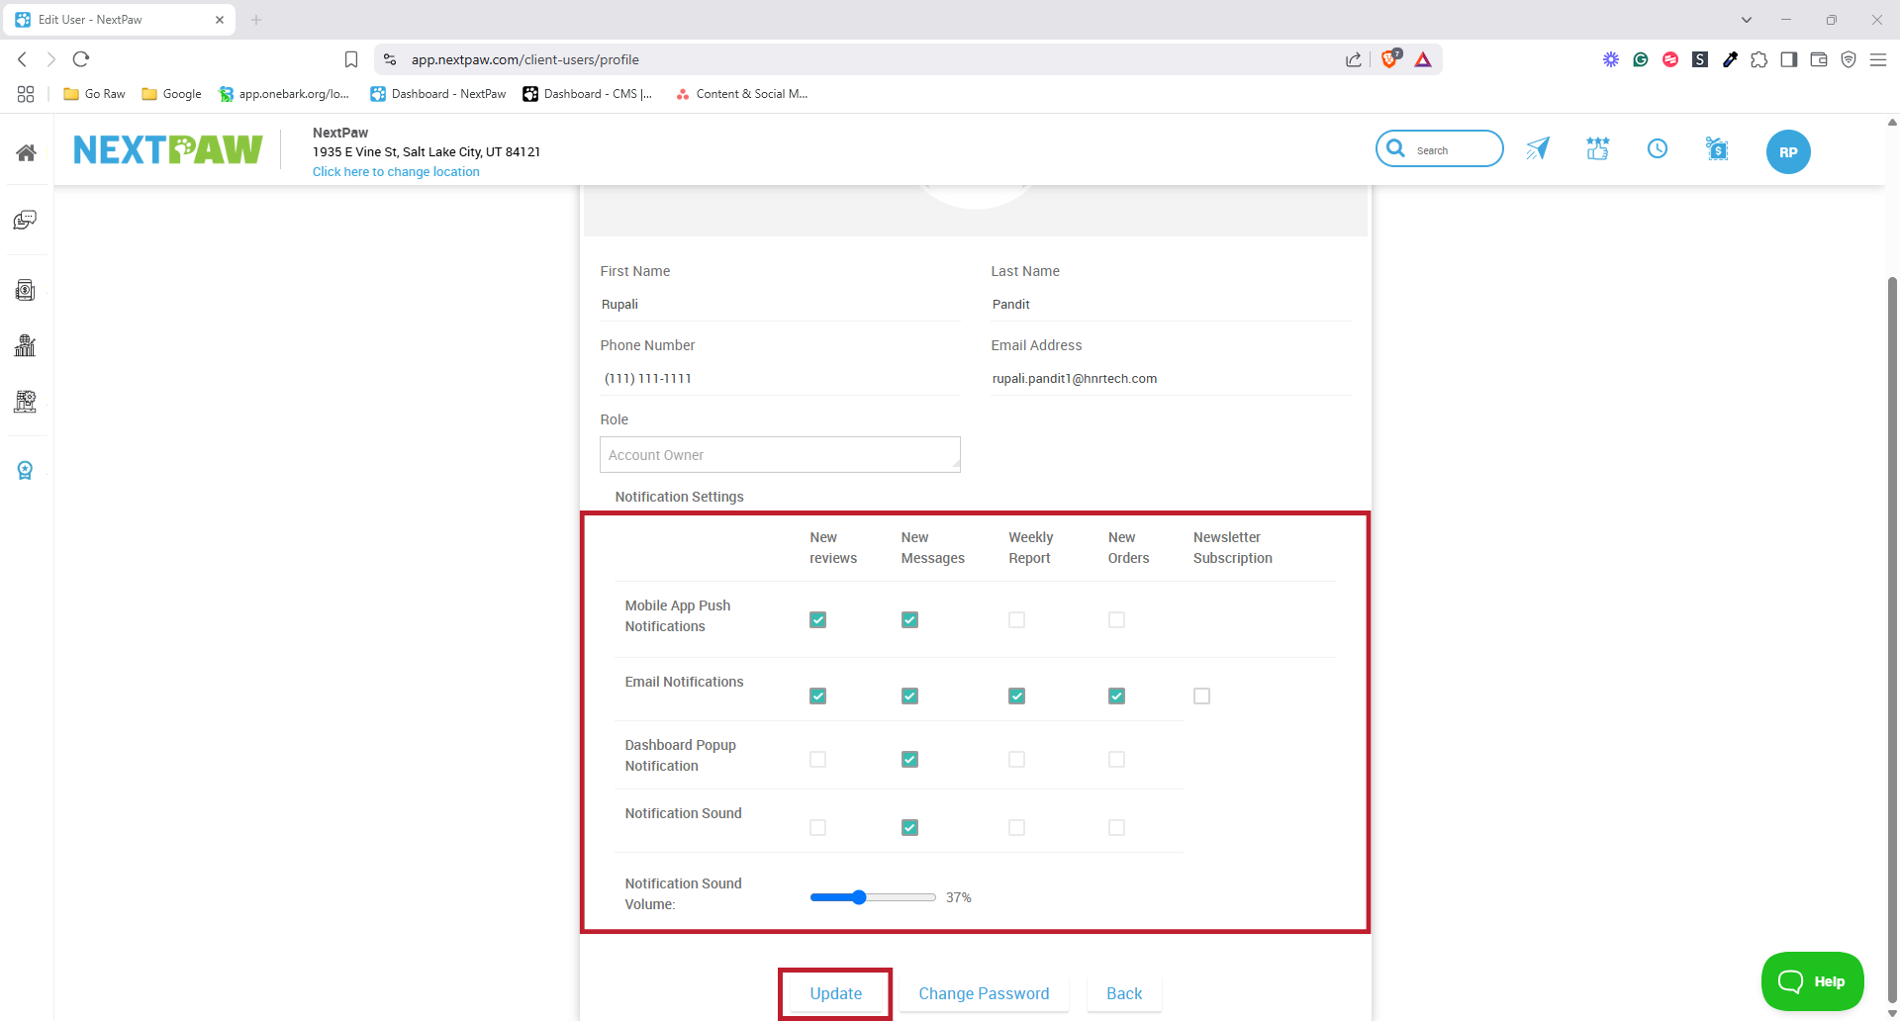The height and width of the screenshot is (1021, 1900).
Task: Open the Account Owner role dropdown
Action: point(780,455)
